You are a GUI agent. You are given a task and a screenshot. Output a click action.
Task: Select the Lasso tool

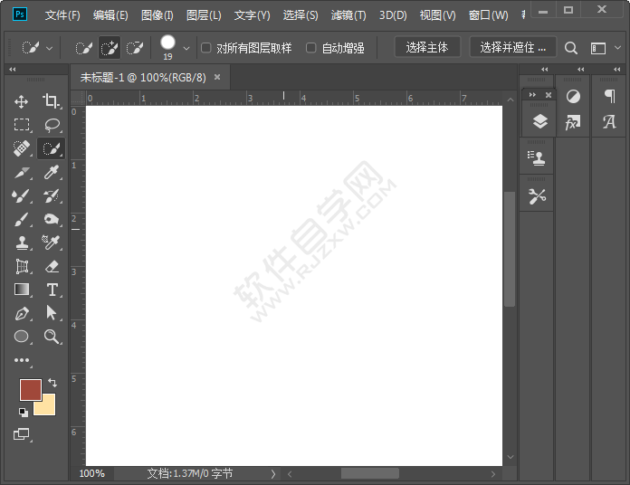(x=52, y=125)
